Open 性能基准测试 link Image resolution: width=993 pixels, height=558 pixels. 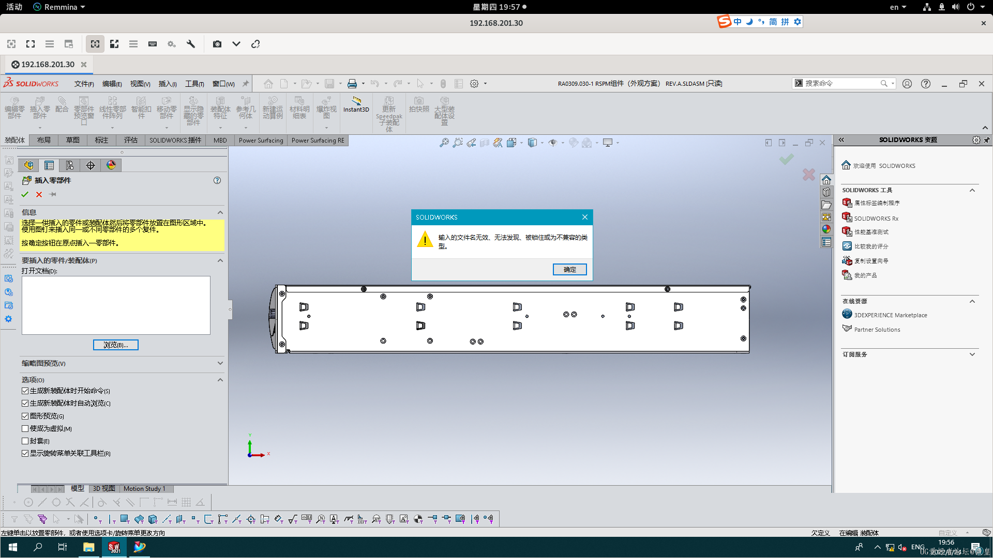coord(871,232)
